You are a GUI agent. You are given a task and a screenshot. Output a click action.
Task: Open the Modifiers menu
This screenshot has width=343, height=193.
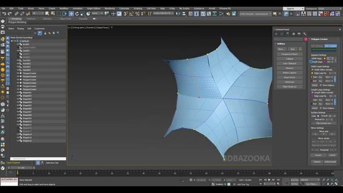(x=64, y=9)
